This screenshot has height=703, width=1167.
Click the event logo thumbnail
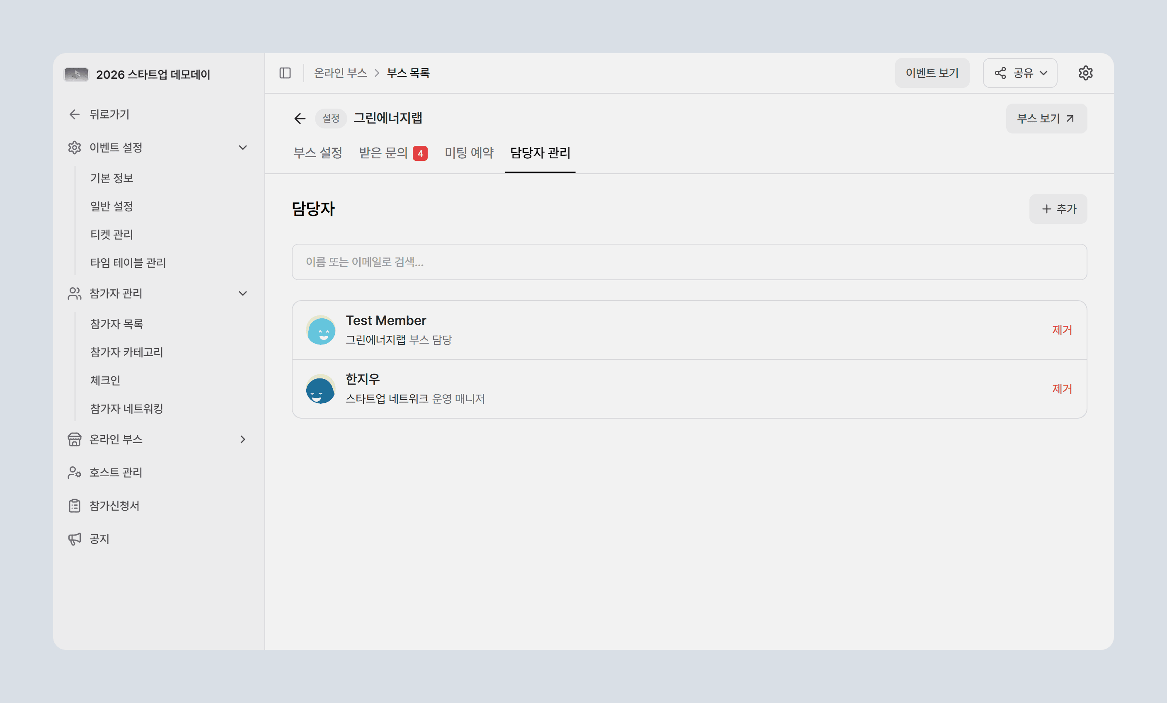coord(76,74)
